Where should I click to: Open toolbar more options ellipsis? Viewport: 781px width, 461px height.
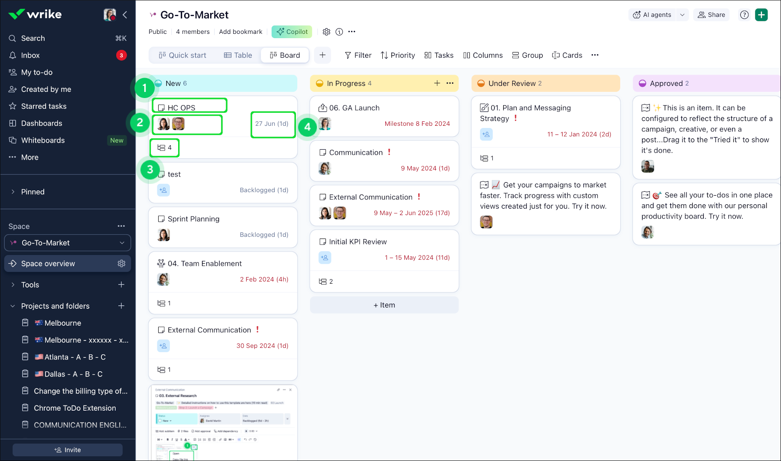pos(595,55)
